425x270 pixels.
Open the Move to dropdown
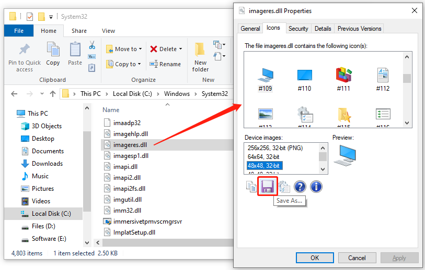(x=124, y=49)
